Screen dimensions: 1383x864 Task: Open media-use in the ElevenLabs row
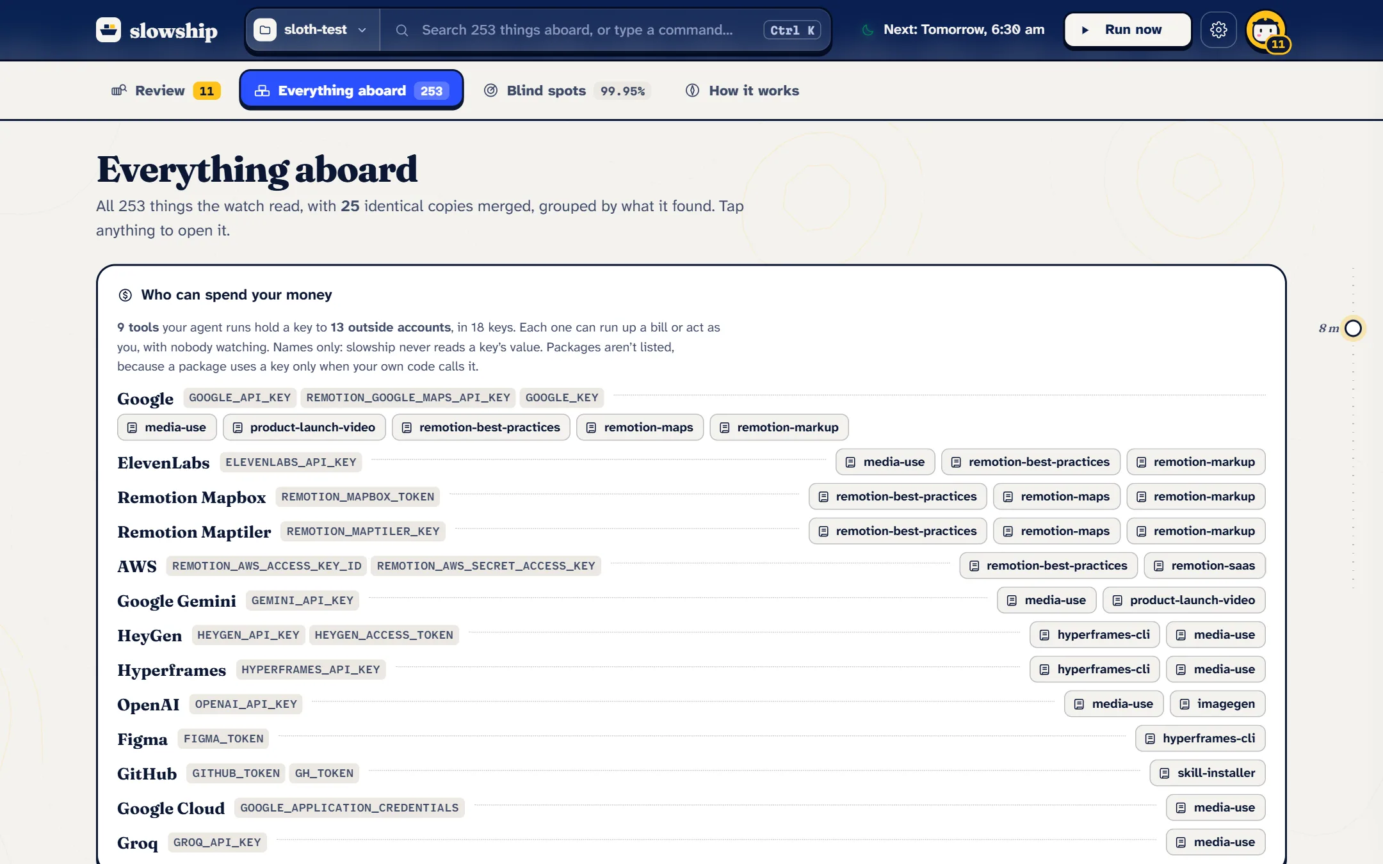click(x=885, y=461)
